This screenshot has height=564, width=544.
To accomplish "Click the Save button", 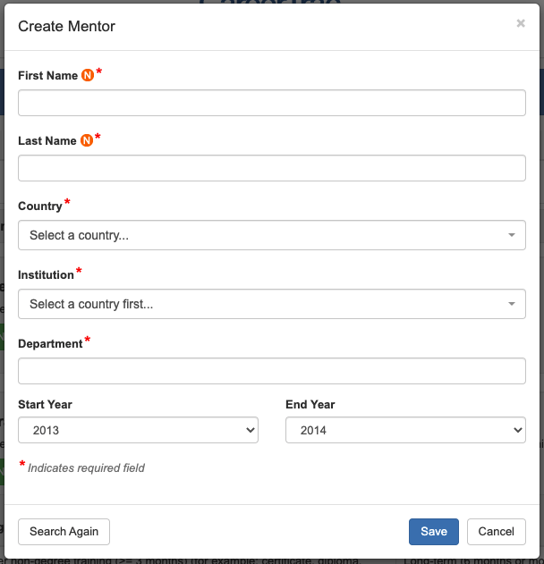I will (x=434, y=532).
